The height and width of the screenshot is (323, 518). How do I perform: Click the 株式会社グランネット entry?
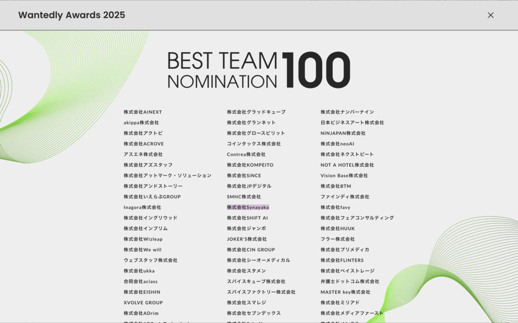point(251,122)
